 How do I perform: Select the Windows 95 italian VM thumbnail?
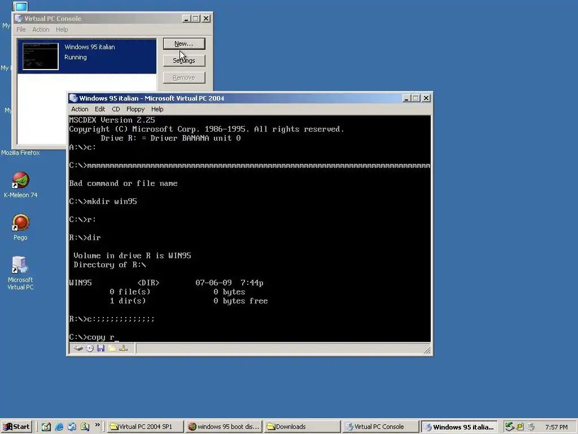pos(41,56)
